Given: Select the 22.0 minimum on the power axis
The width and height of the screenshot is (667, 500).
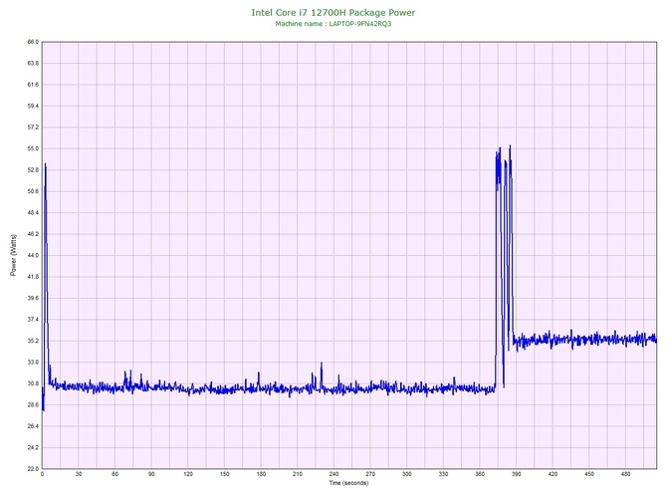Looking at the screenshot, I should [33, 468].
